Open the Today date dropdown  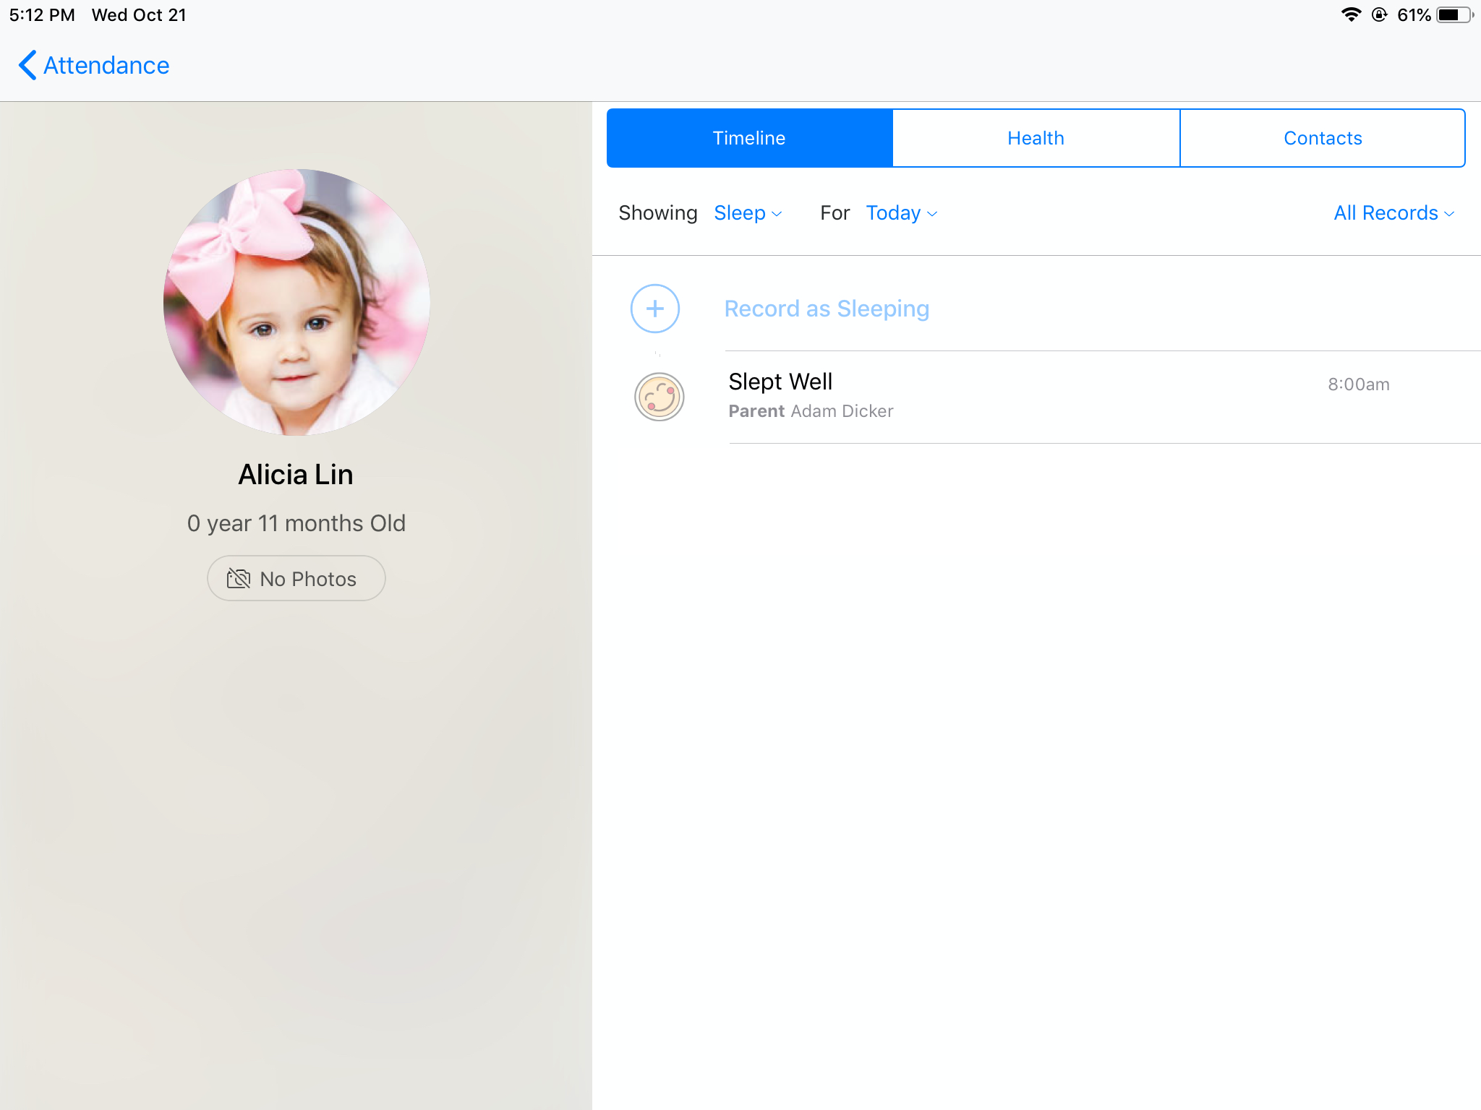899,212
